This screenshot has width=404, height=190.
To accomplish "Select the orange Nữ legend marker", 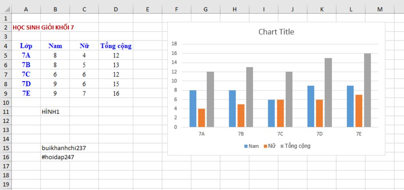I will coord(266,146).
